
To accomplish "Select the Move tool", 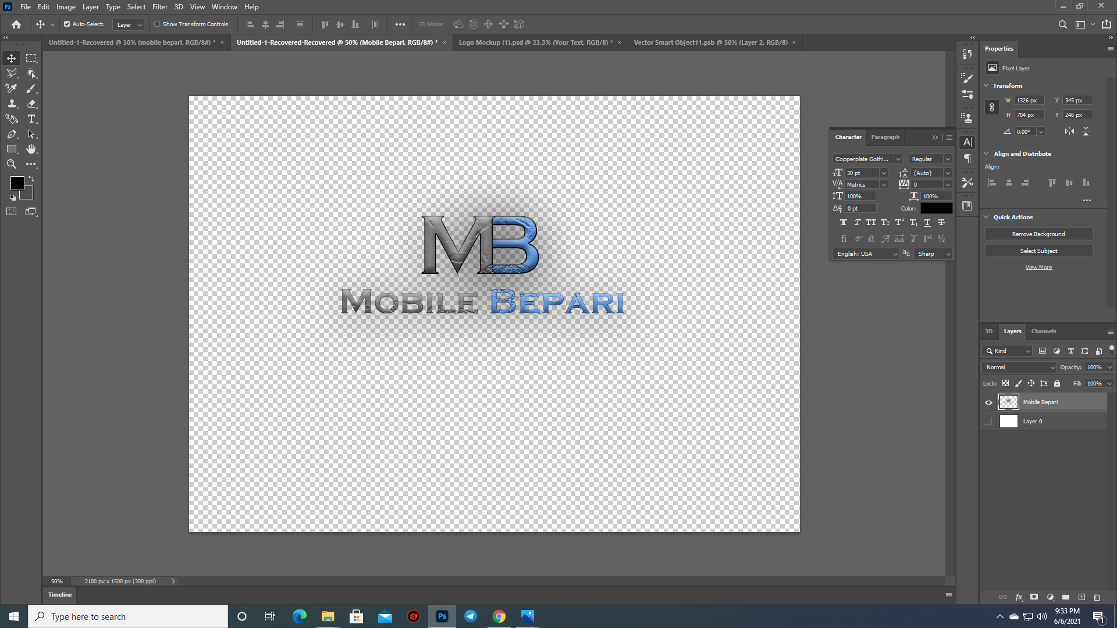I will click(11, 58).
